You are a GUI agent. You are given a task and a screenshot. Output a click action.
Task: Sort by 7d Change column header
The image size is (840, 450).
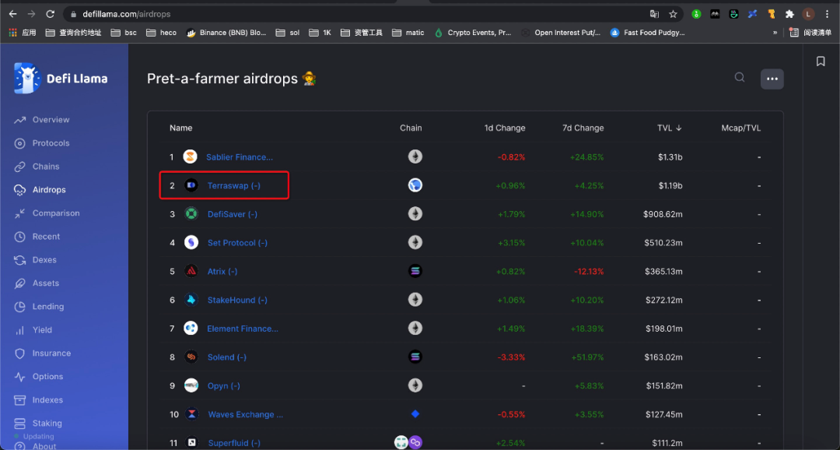583,128
